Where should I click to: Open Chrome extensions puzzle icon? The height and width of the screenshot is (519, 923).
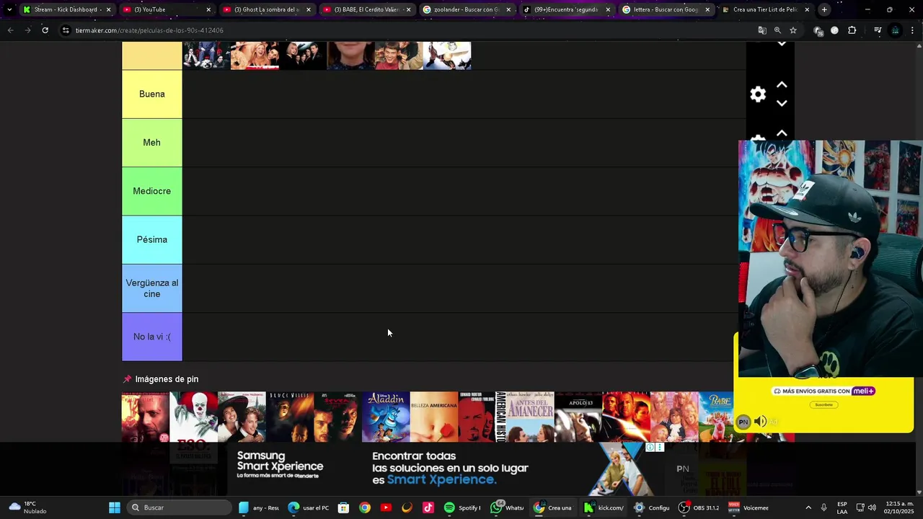[x=852, y=30]
